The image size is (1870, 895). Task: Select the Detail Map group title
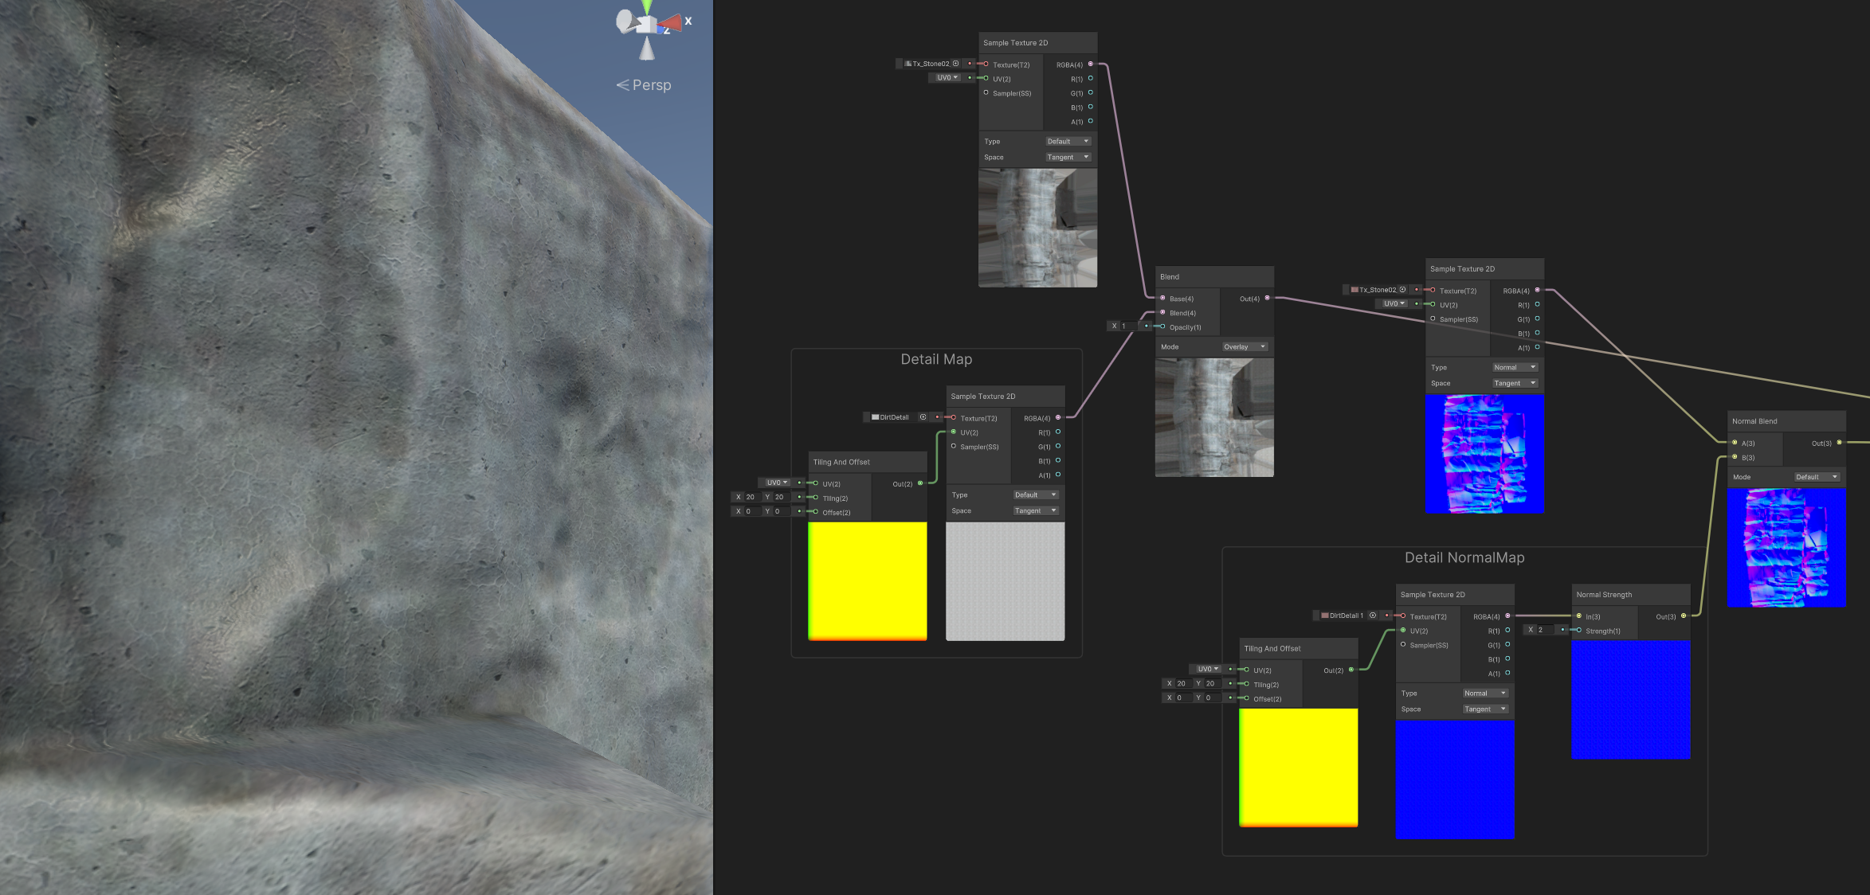point(936,360)
